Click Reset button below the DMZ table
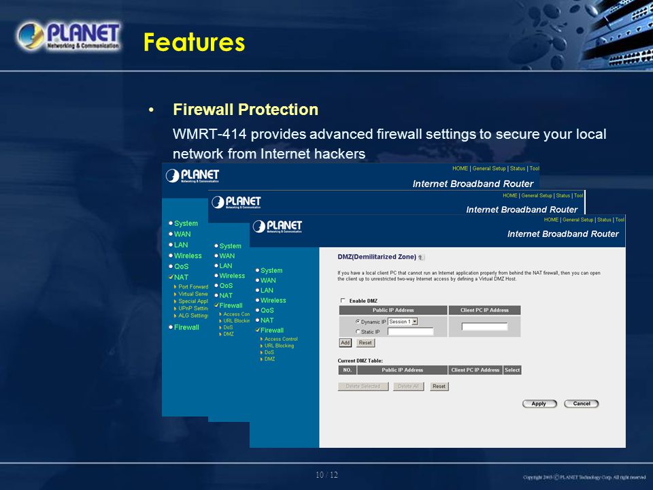The image size is (653, 490). [x=439, y=387]
